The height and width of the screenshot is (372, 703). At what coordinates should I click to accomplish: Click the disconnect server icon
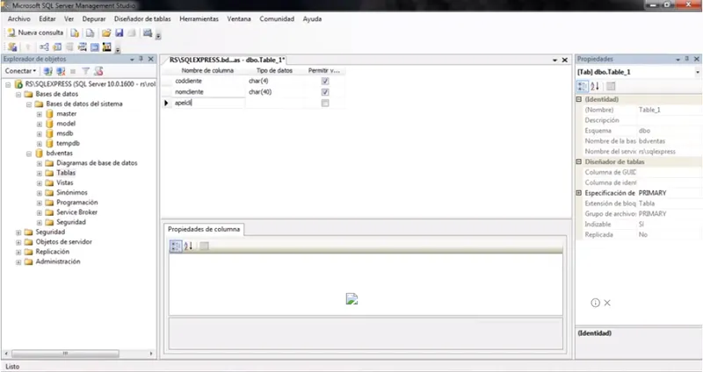point(61,71)
